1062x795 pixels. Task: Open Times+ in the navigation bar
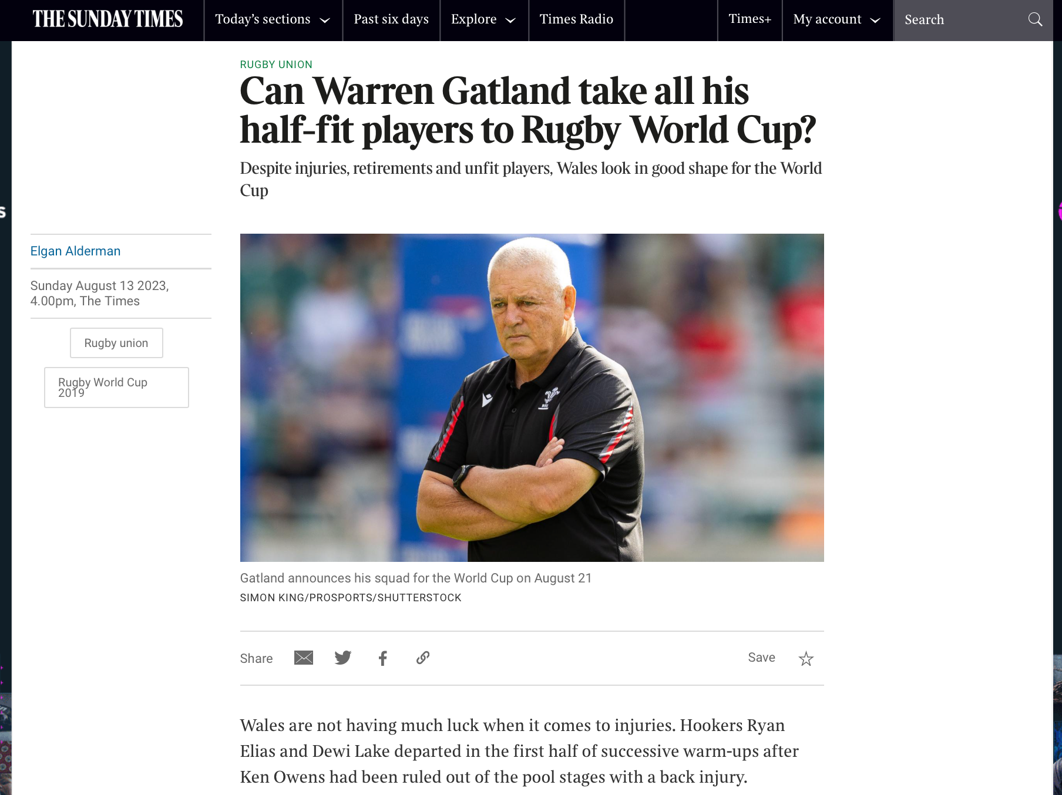(750, 19)
